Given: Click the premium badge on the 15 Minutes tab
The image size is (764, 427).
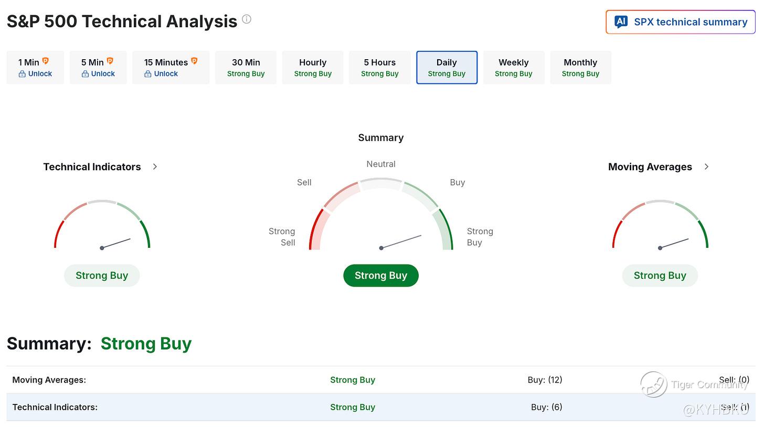Looking at the screenshot, I should click(194, 61).
